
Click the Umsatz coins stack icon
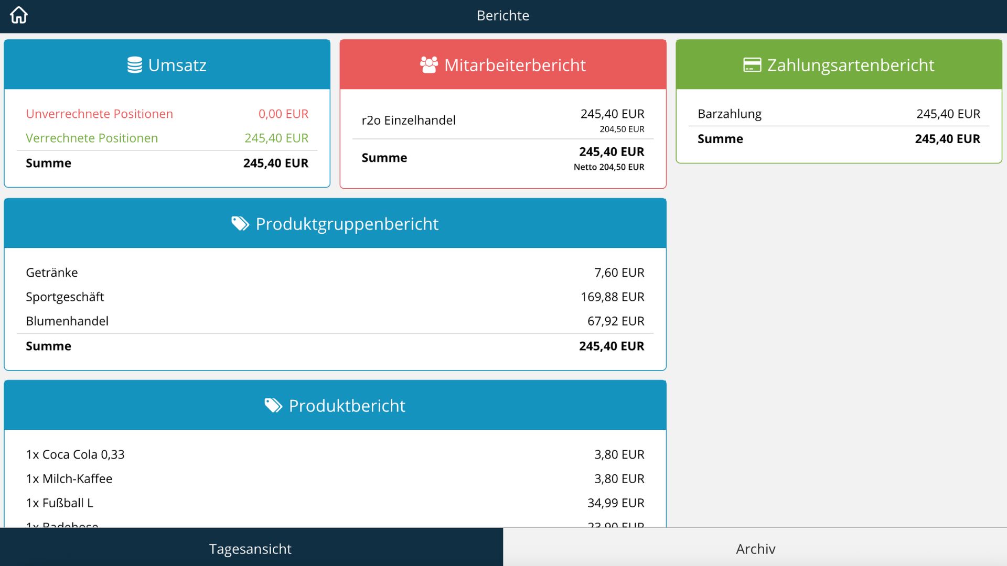tap(135, 65)
